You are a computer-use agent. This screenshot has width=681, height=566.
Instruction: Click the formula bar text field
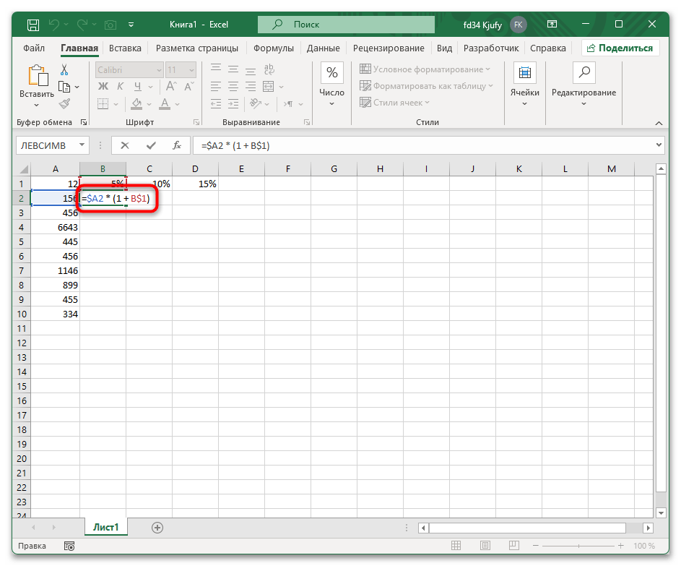(x=423, y=145)
